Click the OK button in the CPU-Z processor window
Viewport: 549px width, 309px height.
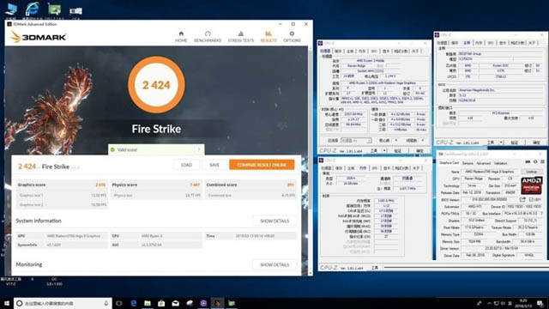[x=419, y=151]
